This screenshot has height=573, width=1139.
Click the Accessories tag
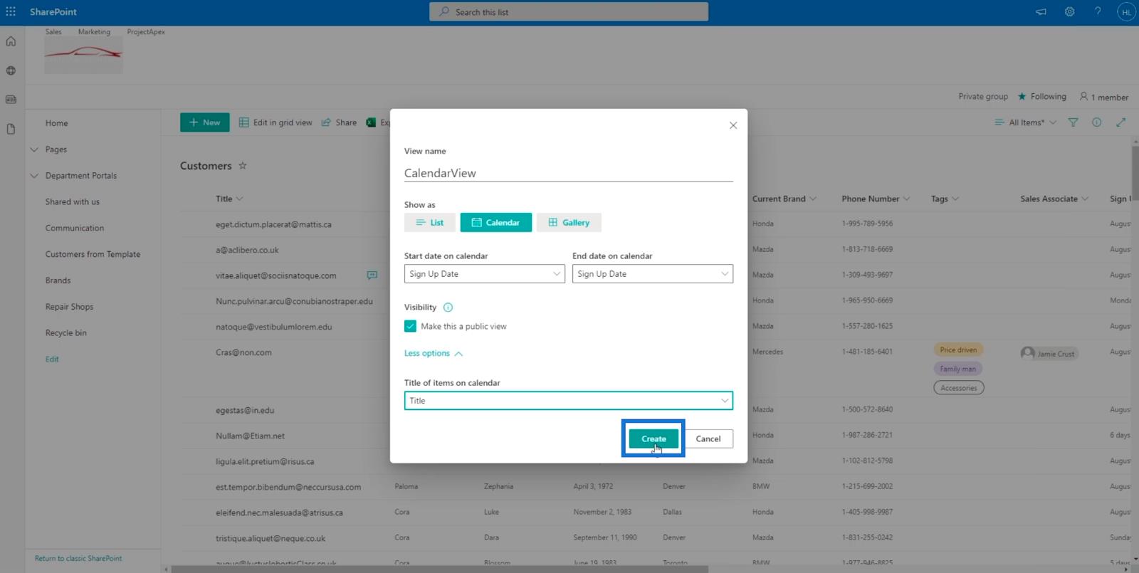[x=959, y=388]
